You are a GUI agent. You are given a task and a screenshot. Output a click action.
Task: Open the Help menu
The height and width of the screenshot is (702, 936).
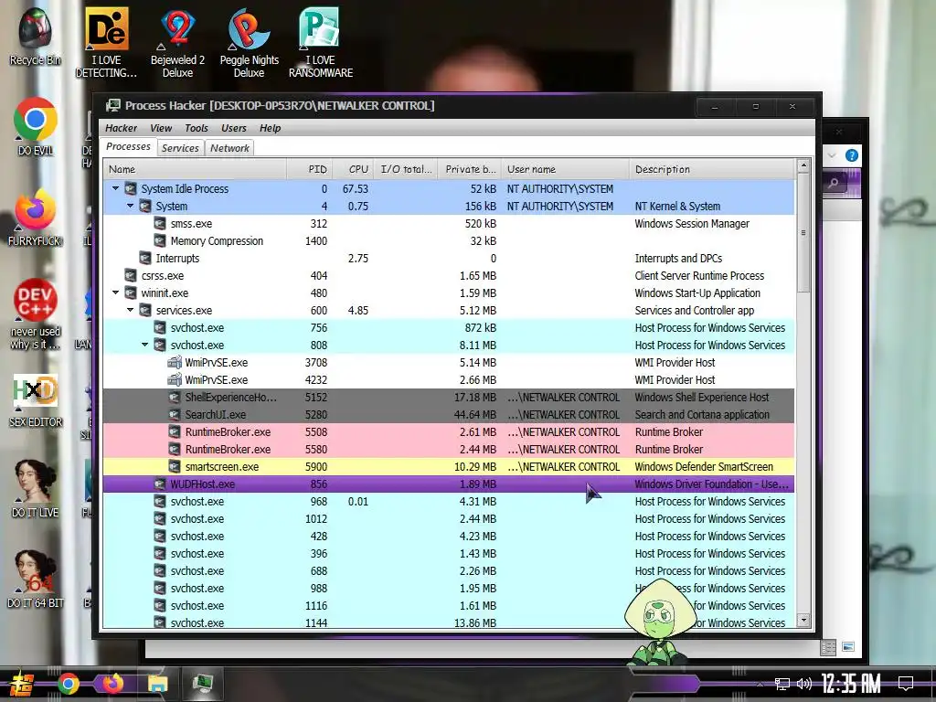[270, 128]
